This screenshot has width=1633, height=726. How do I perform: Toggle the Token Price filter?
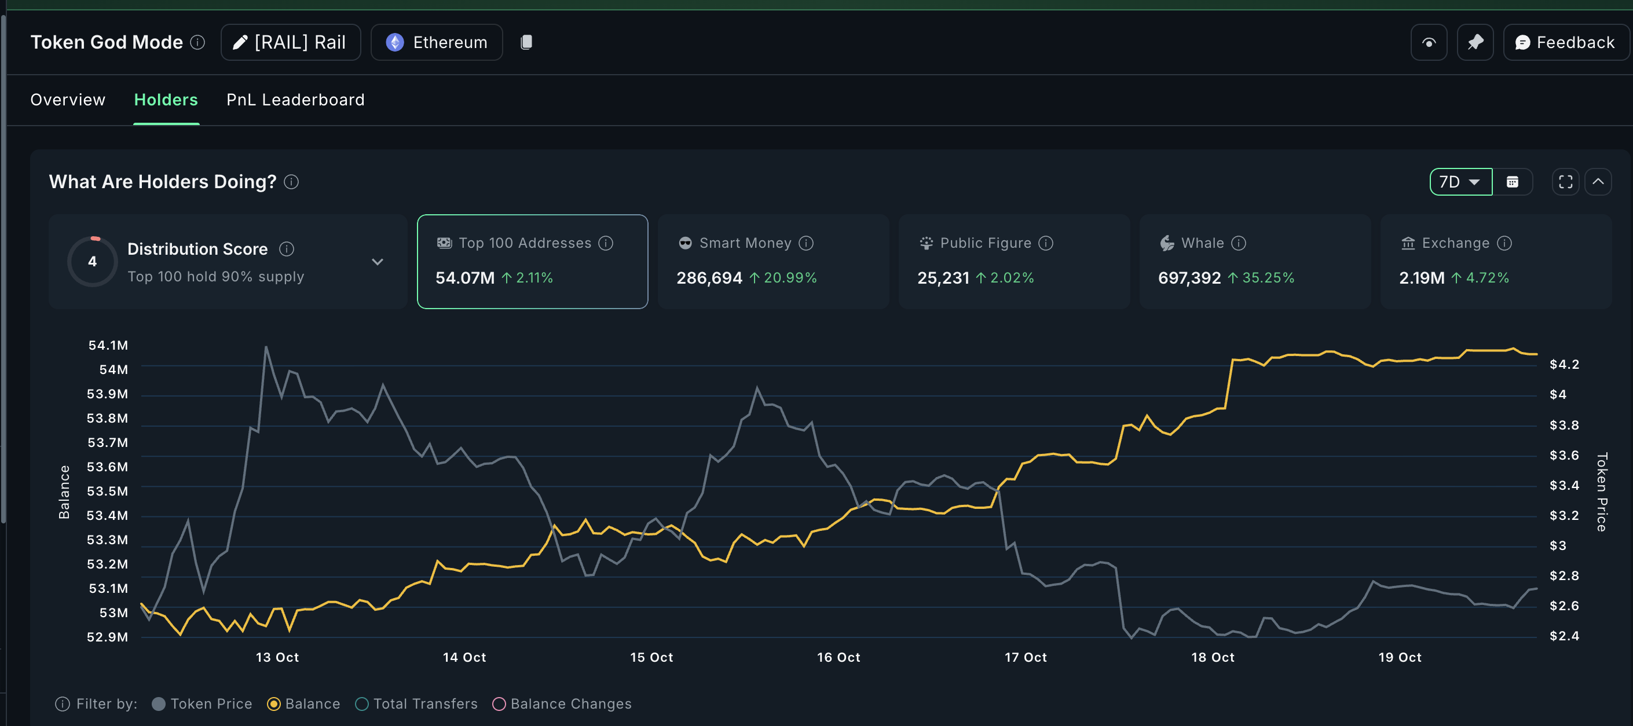pos(159,704)
